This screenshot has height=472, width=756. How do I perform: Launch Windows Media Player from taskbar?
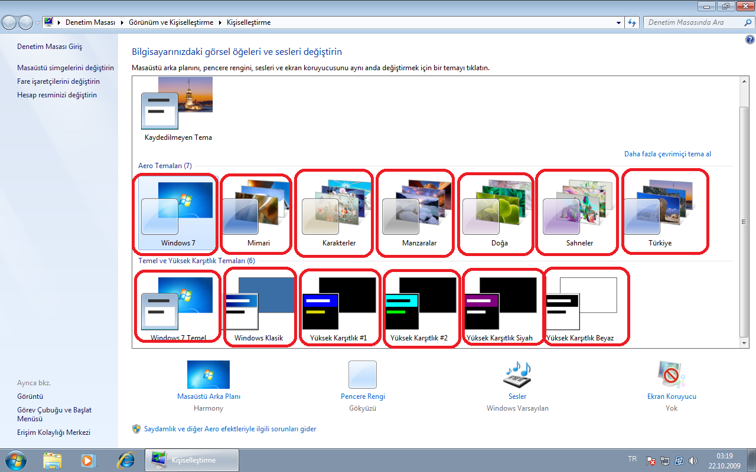88,460
